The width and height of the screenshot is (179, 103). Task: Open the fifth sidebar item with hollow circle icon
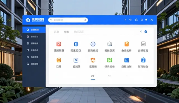click(x=34, y=57)
